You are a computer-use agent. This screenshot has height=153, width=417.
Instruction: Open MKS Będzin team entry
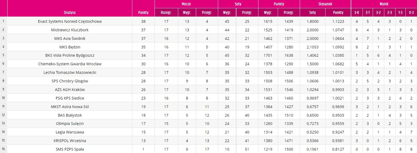pos(70,47)
